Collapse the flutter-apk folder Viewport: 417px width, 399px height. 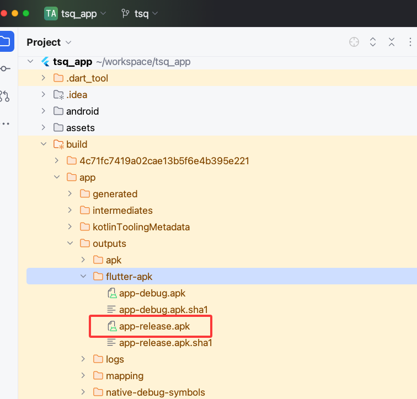83,277
